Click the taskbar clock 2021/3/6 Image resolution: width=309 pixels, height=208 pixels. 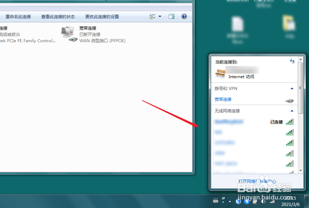pyautogui.click(x=290, y=201)
